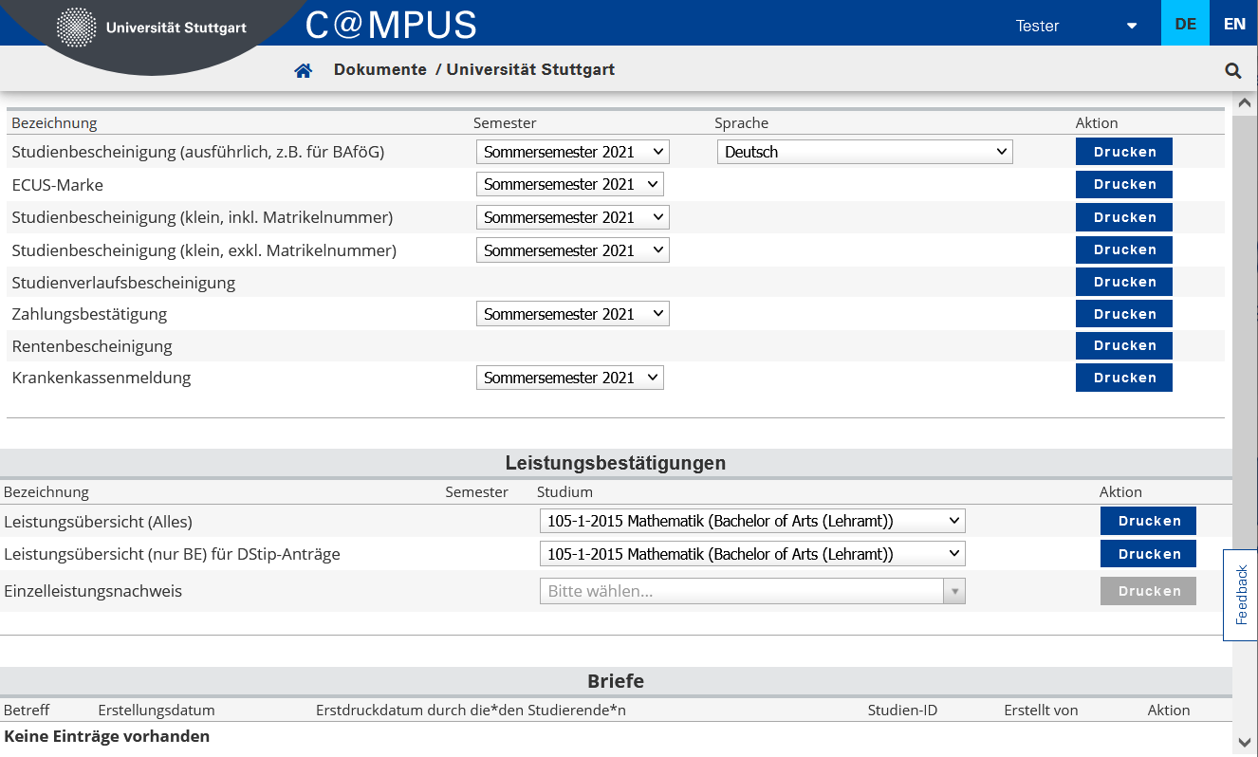The image size is (1258, 757).
Task: Click Studium column header
Action: click(564, 492)
